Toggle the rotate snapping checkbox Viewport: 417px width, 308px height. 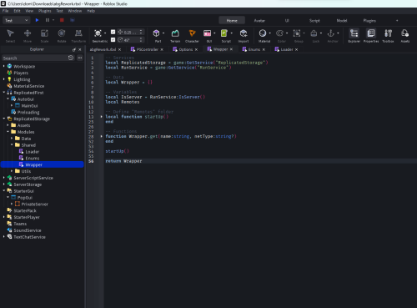tap(113, 39)
